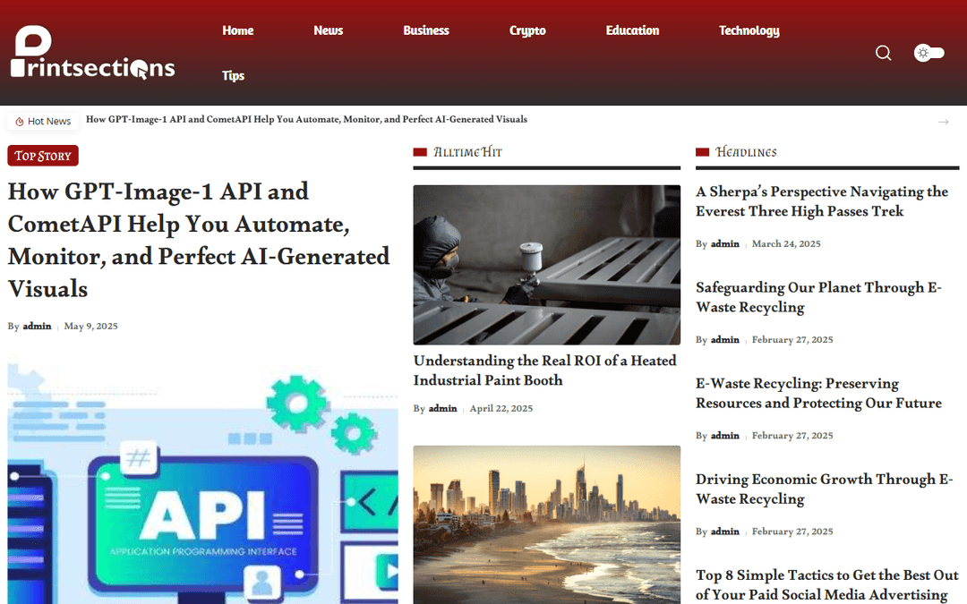
Task: Open the coastal city skyline thumbnail
Action: click(x=547, y=524)
